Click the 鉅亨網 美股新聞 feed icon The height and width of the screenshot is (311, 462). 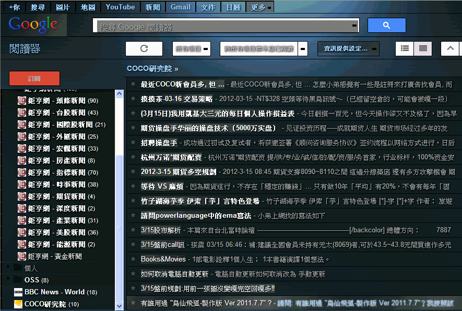tap(22, 232)
